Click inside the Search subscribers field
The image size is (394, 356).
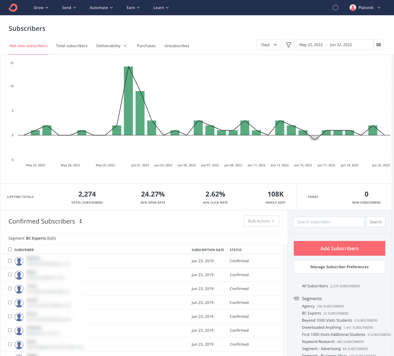click(x=329, y=222)
